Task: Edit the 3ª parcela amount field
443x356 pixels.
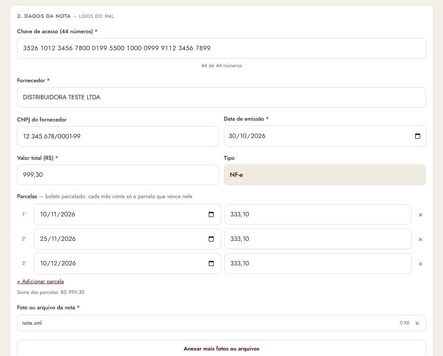Action: tap(318, 263)
